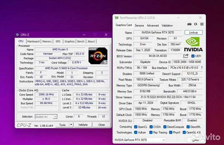Image resolution: width=224 pixels, height=145 pixels.
Task: Click the Device ID value 10DE 2484
Action: tap(187, 62)
